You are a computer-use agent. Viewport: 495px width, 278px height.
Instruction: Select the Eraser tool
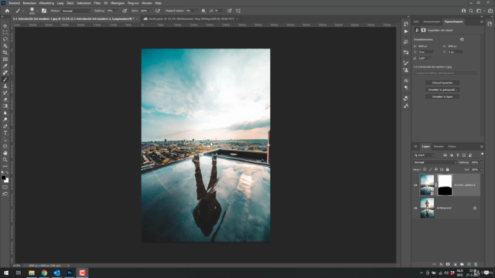5,100
